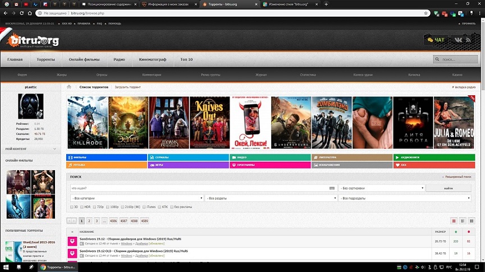Open the RSS feed icon in header
Screen dimensions: 485x272
pyautogui.click(x=468, y=40)
